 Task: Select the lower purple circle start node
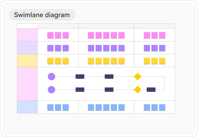[x=52, y=89]
